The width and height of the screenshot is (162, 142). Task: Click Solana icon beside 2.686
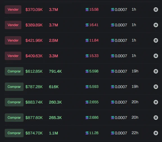click(x=87, y=118)
